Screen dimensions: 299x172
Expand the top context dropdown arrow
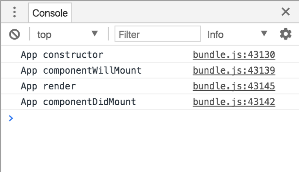94,34
